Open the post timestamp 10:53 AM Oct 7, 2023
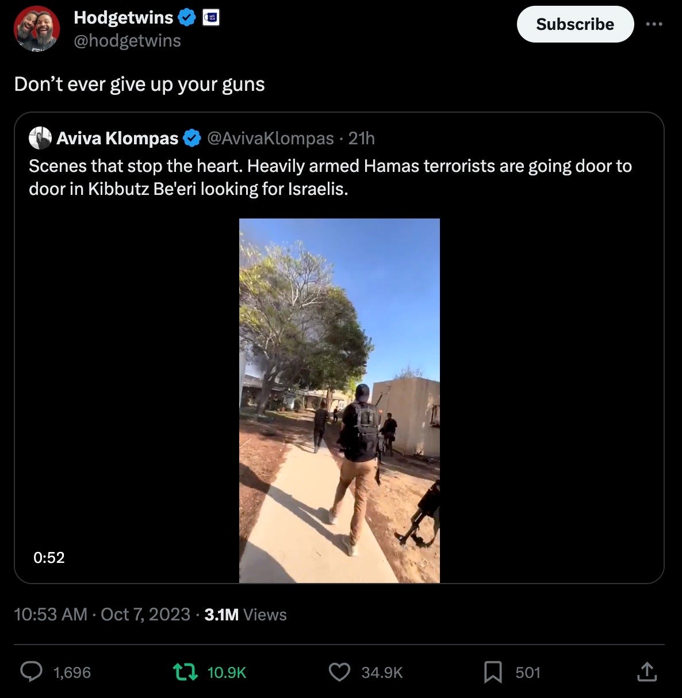Screen dimensions: 682x698 coord(102,614)
